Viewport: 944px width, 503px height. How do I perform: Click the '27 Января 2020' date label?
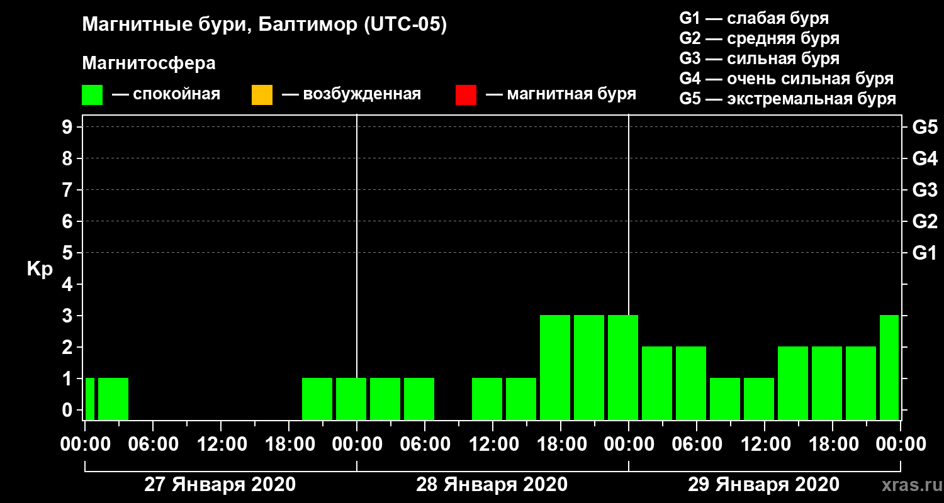pyautogui.click(x=220, y=485)
